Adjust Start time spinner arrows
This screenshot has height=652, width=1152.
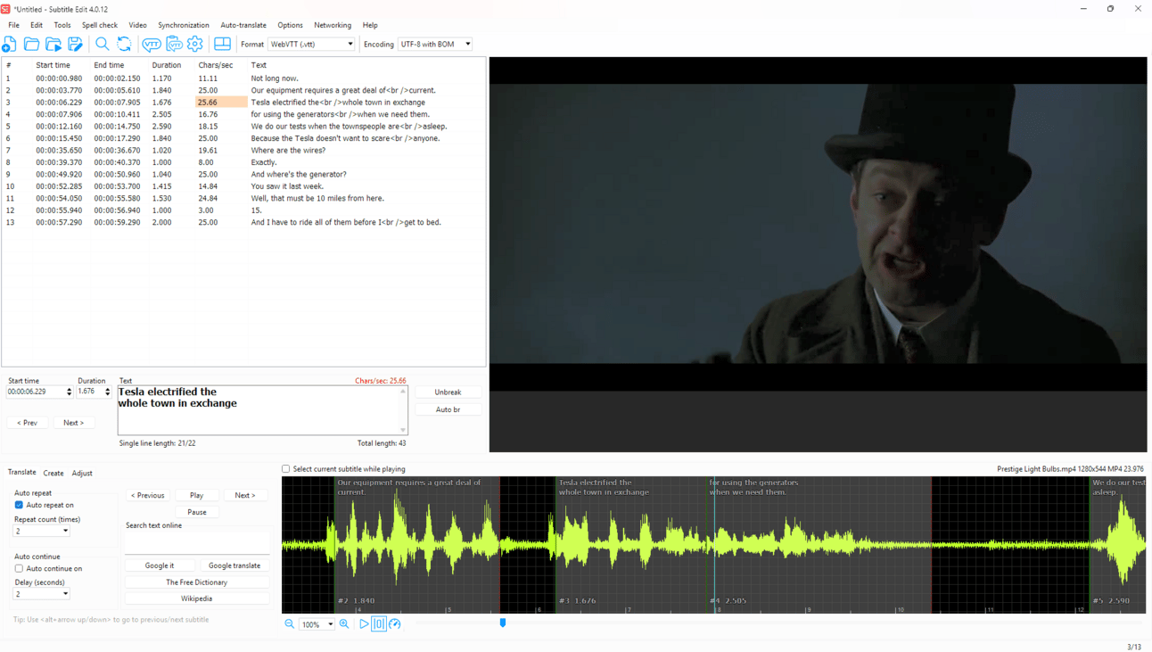(69, 392)
